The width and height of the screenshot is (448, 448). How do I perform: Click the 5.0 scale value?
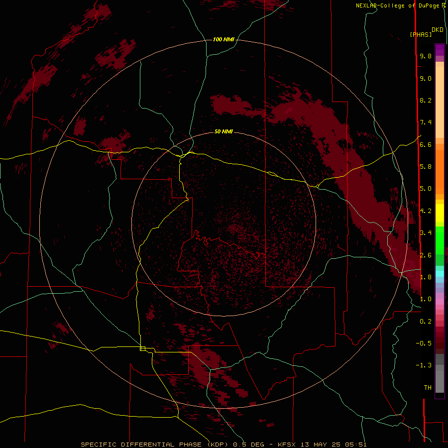click(x=426, y=189)
